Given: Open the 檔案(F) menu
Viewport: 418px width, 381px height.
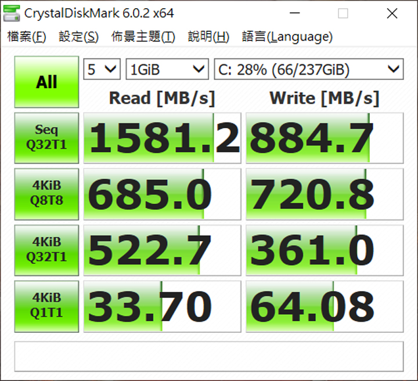Looking at the screenshot, I should pyautogui.click(x=27, y=37).
